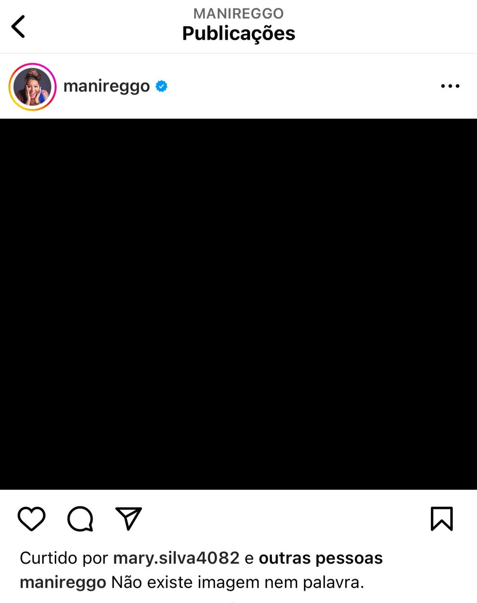Open comments via speech bubble icon
Image resolution: width=477 pixels, height=603 pixels.
click(x=80, y=519)
